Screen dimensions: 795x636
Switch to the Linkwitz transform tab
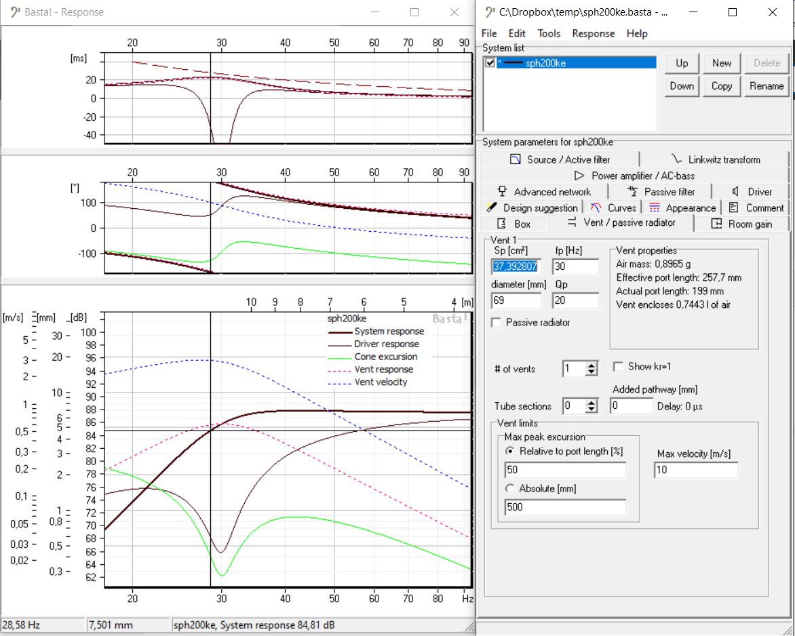click(715, 159)
